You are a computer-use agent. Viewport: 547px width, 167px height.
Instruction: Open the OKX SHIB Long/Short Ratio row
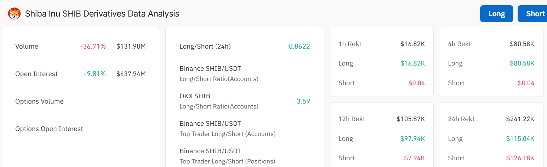(x=245, y=101)
